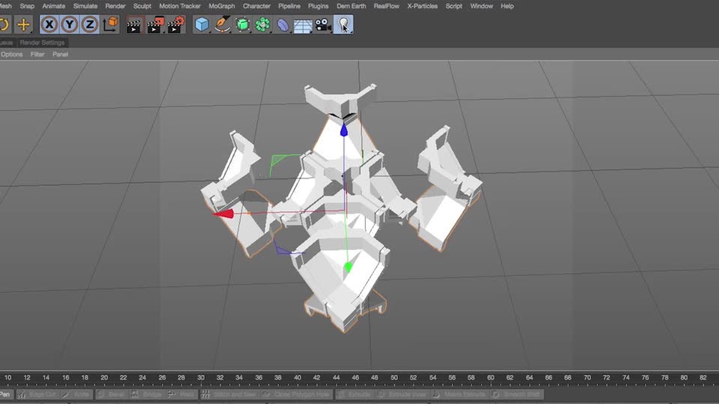
Task: Open the Character menu
Action: [x=257, y=6]
